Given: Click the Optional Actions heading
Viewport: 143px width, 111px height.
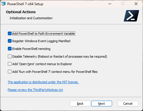Looking at the screenshot, I should (x=21, y=12).
